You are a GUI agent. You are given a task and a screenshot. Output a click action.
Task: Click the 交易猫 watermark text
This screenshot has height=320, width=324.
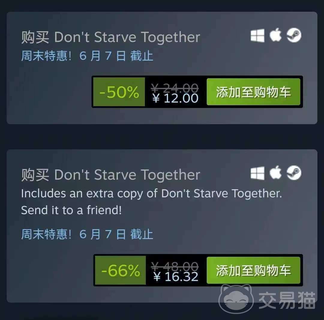coord(287,300)
